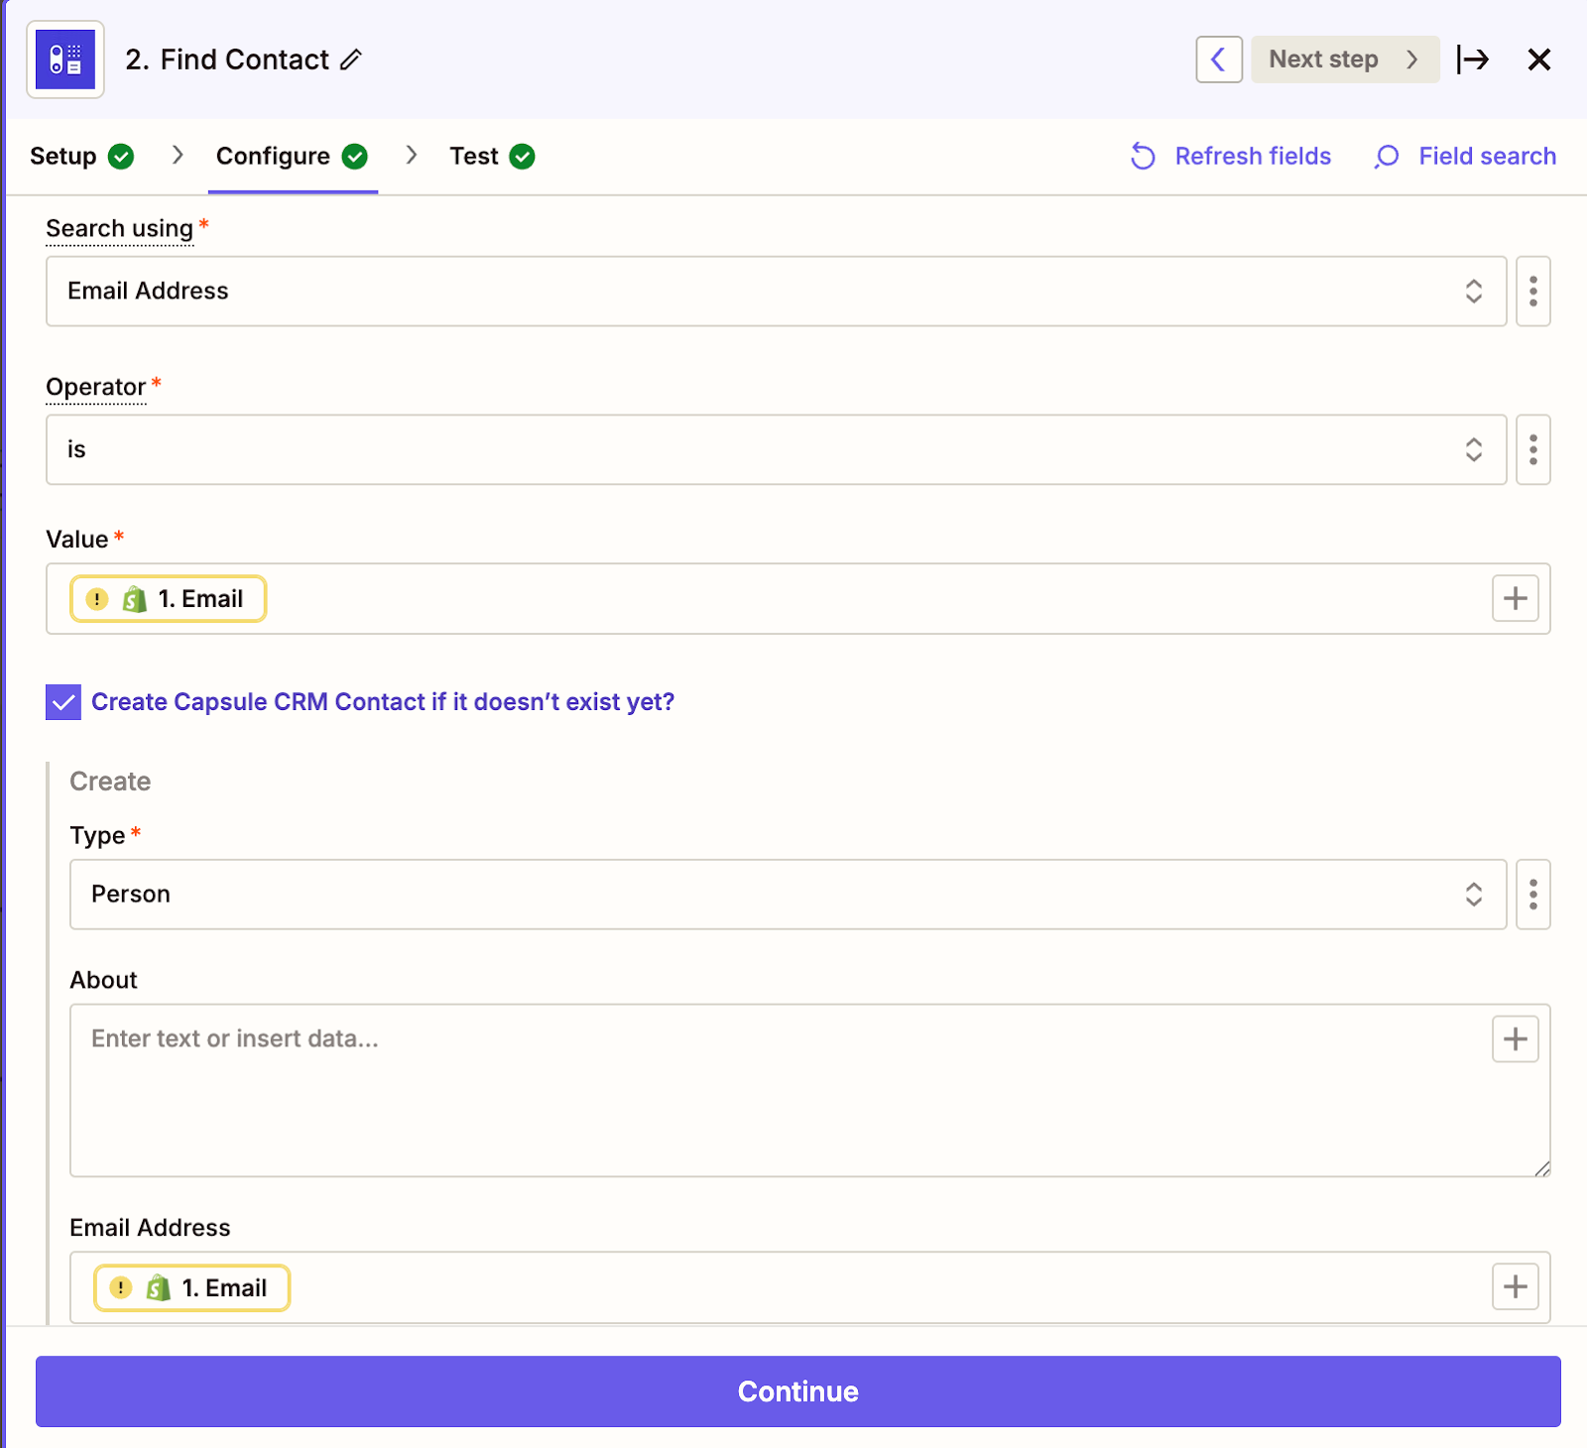Screen dimensions: 1587x1448
Task: Open options menu for Search using field
Action: (1533, 292)
